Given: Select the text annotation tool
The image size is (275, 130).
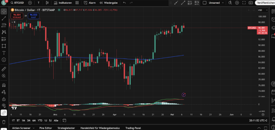Looking at the screenshot, I should [x=4, y=53].
